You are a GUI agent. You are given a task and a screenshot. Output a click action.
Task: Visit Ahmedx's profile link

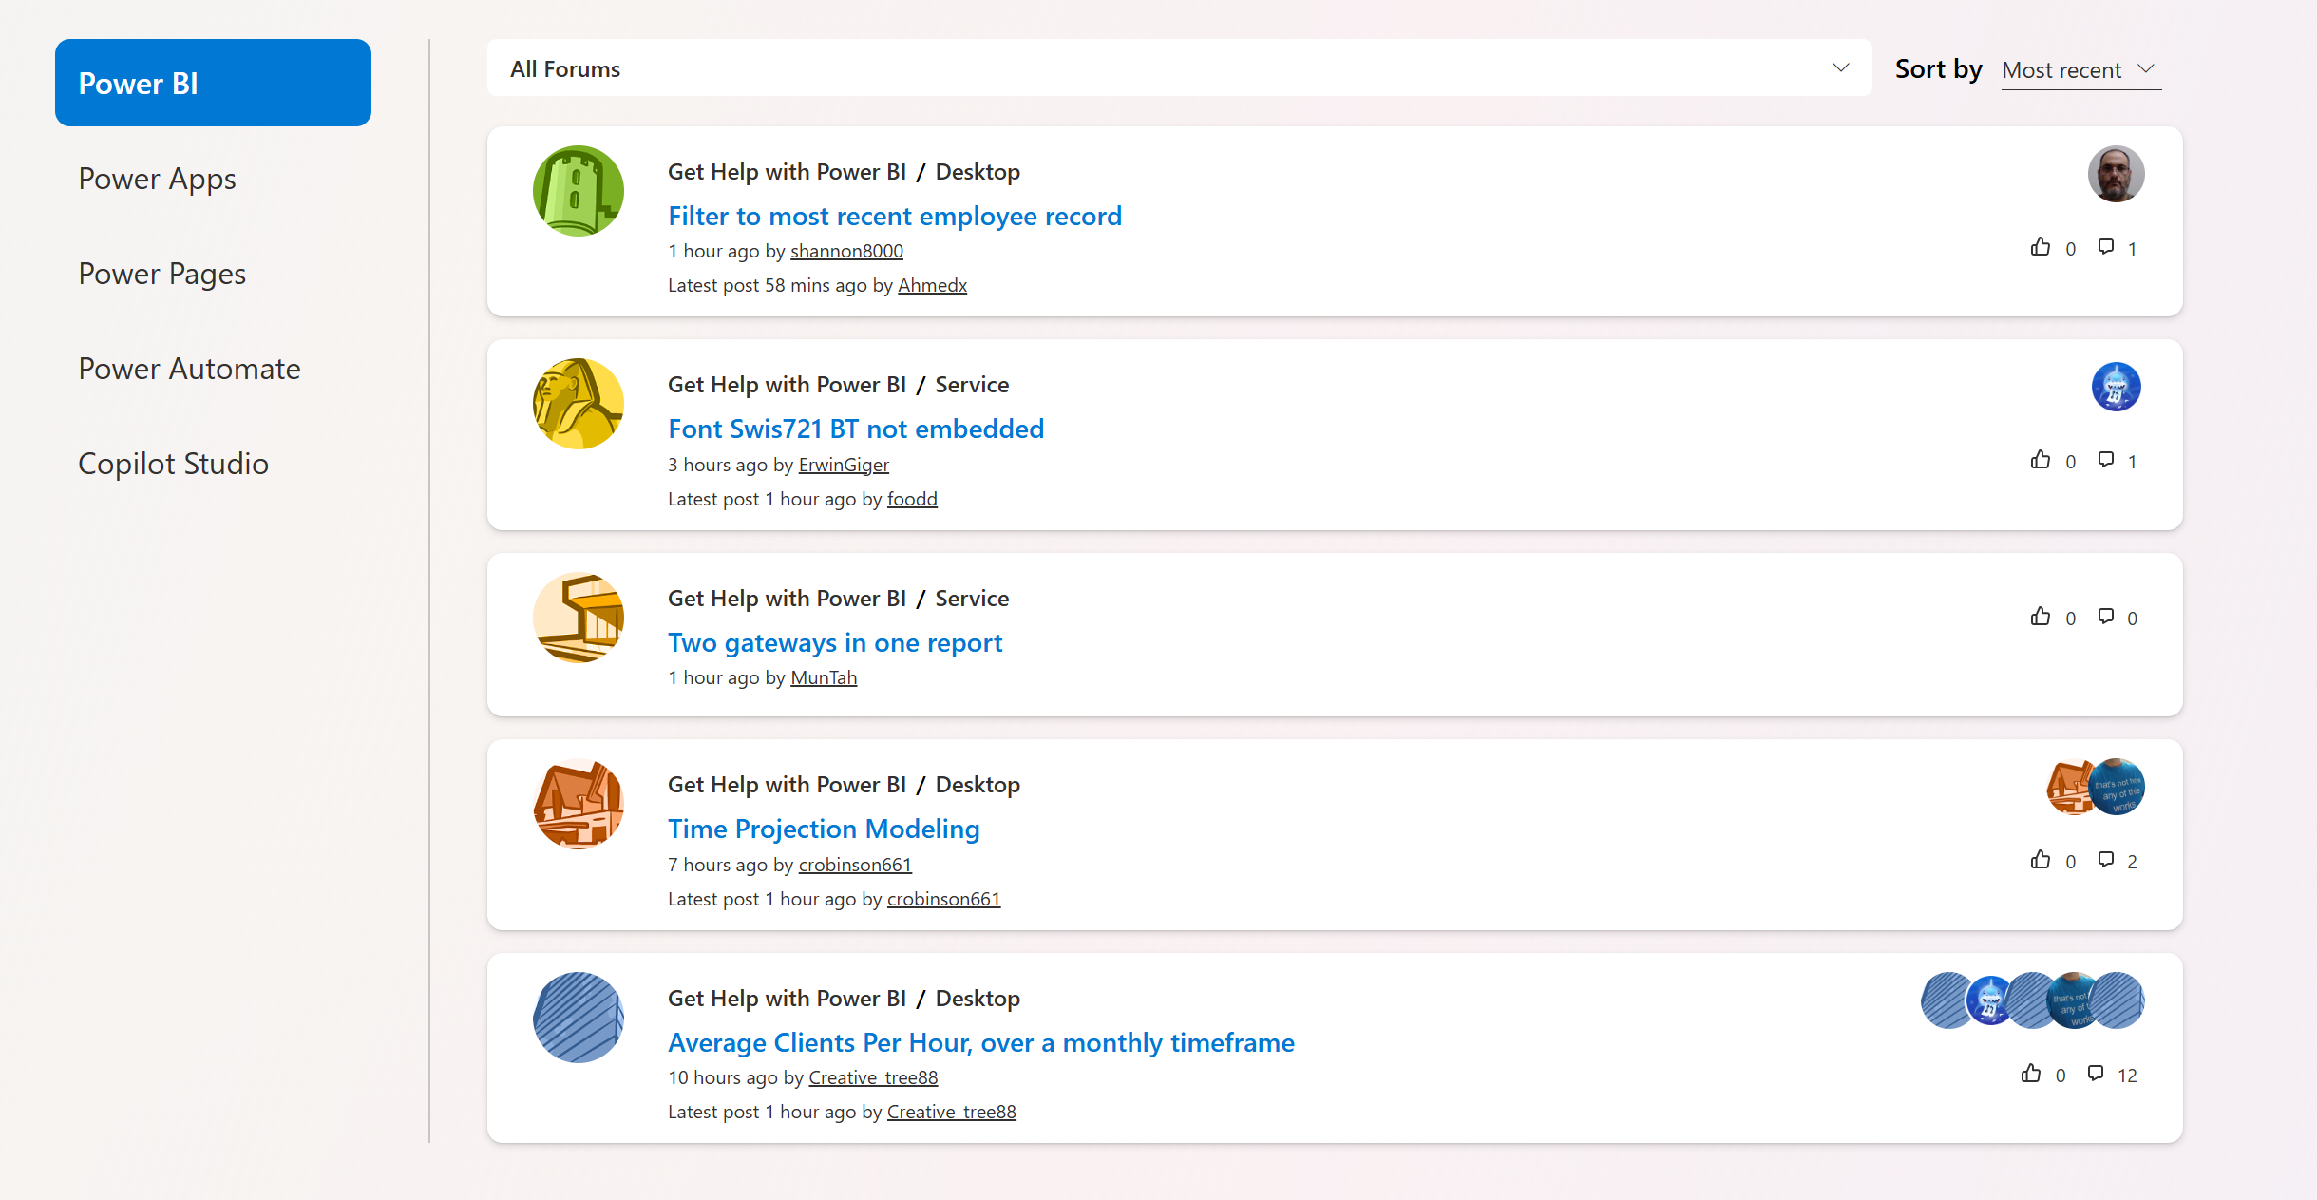click(x=932, y=285)
